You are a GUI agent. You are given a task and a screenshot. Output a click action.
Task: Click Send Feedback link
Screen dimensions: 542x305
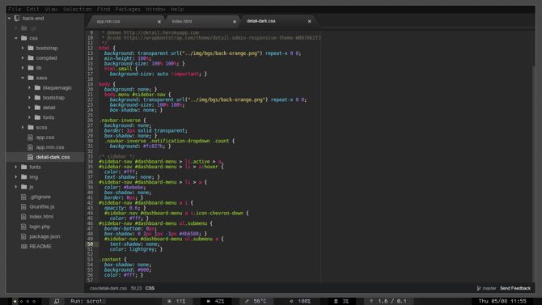point(515,288)
